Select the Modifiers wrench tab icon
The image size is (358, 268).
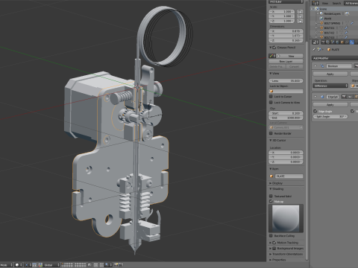tap(351, 42)
